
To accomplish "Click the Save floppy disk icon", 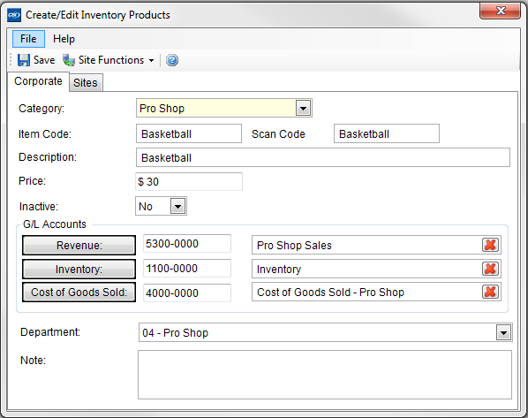I will pyautogui.click(x=23, y=60).
